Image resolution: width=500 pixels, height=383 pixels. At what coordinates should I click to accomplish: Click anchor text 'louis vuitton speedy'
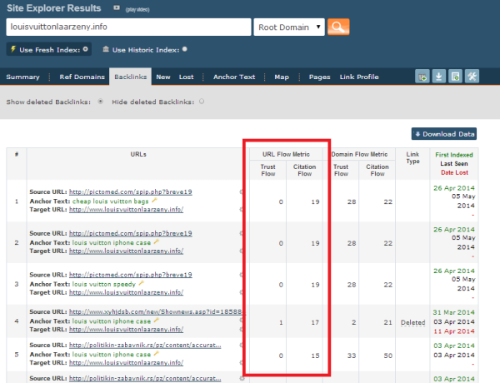point(104,284)
